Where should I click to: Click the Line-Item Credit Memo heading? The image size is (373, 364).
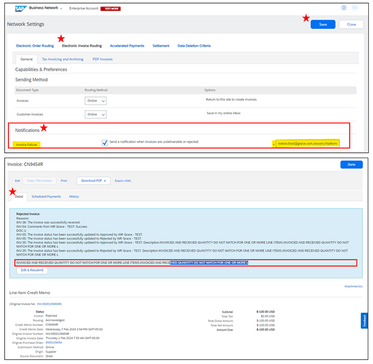click(x=30, y=293)
